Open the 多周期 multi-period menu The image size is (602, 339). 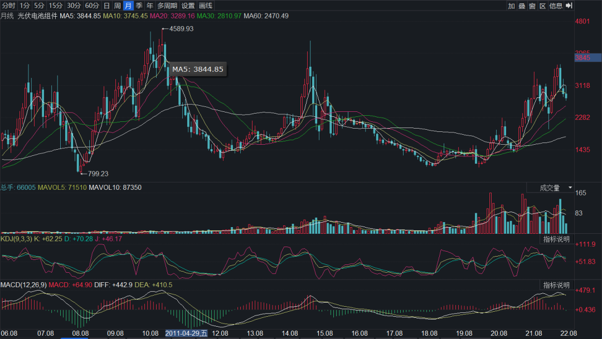[167, 6]
